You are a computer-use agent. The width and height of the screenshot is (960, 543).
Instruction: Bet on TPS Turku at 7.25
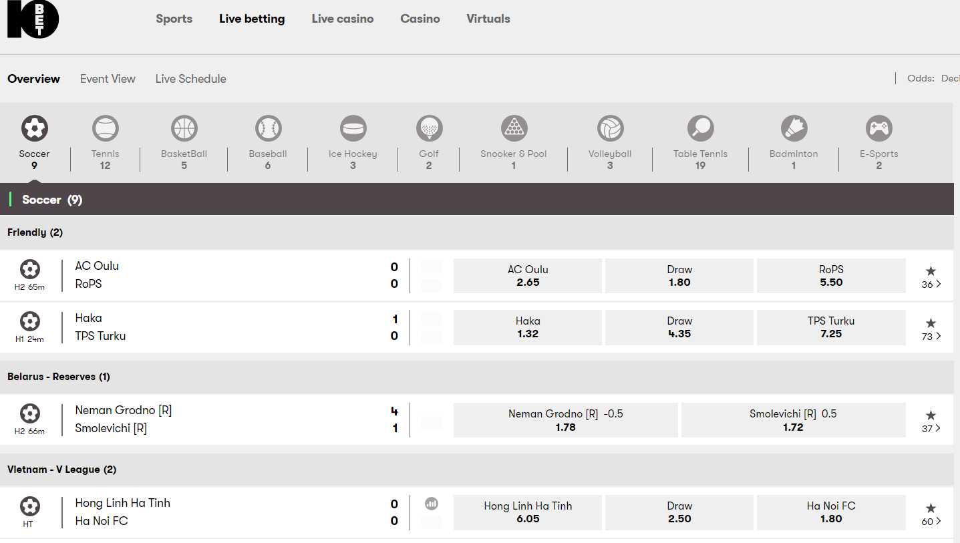831,328
